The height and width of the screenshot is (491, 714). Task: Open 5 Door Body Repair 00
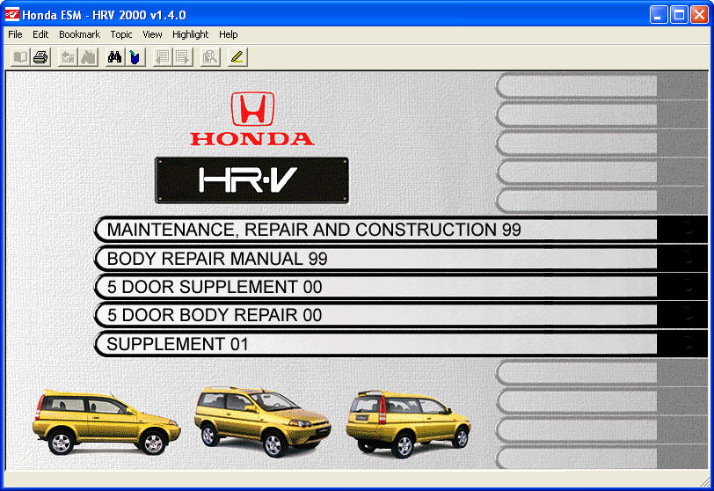coord(401,315)
